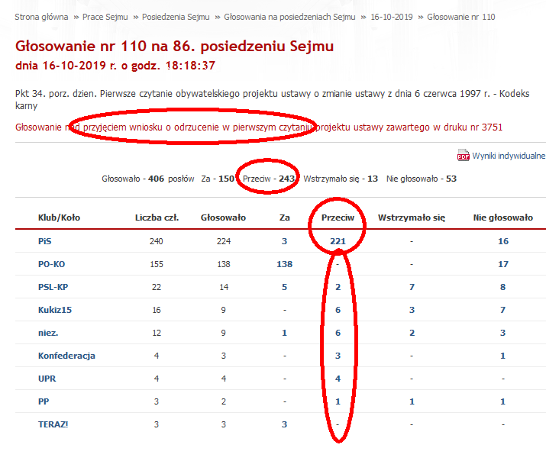Select the Liczba czł. column header
The height and width of the screenshot is (461, 546).
point(157,218)
